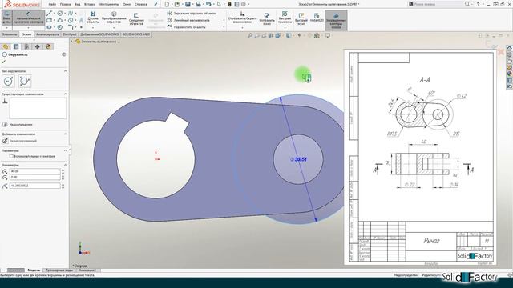Select the Slot sketch tool
This screenshot has width=513, height=288.
[x=49, y=27]
